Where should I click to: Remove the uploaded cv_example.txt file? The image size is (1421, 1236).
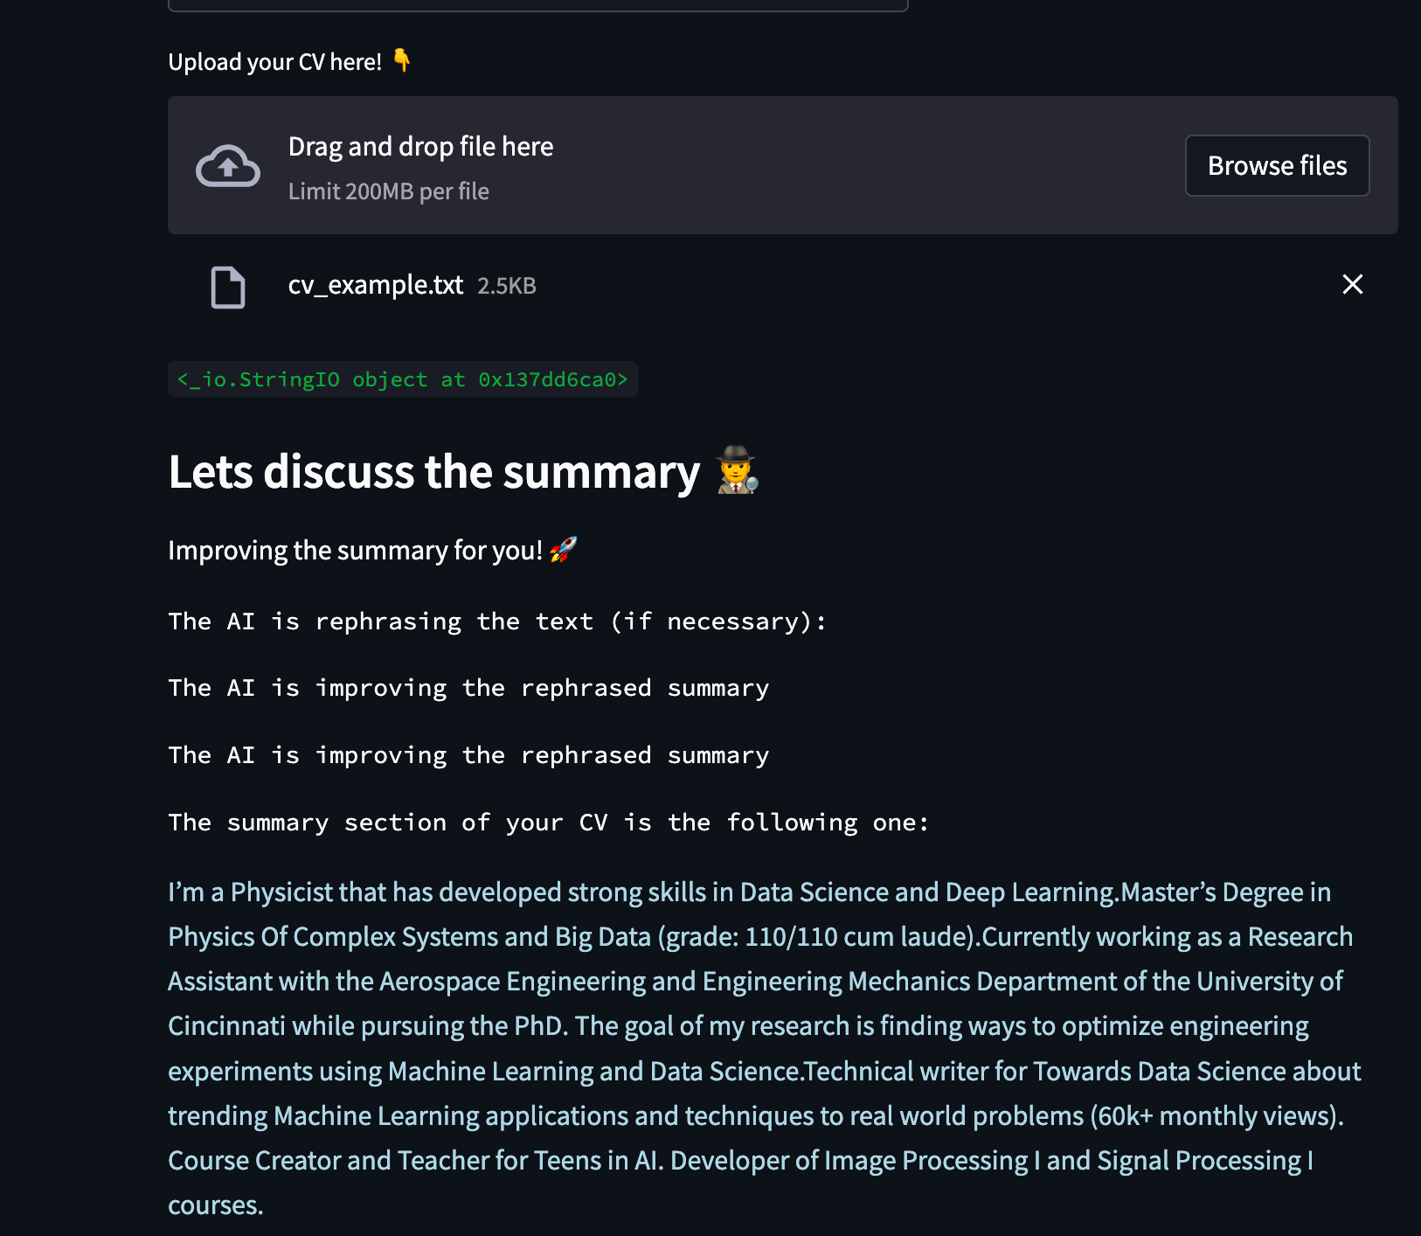click(x=1352, y=284)
